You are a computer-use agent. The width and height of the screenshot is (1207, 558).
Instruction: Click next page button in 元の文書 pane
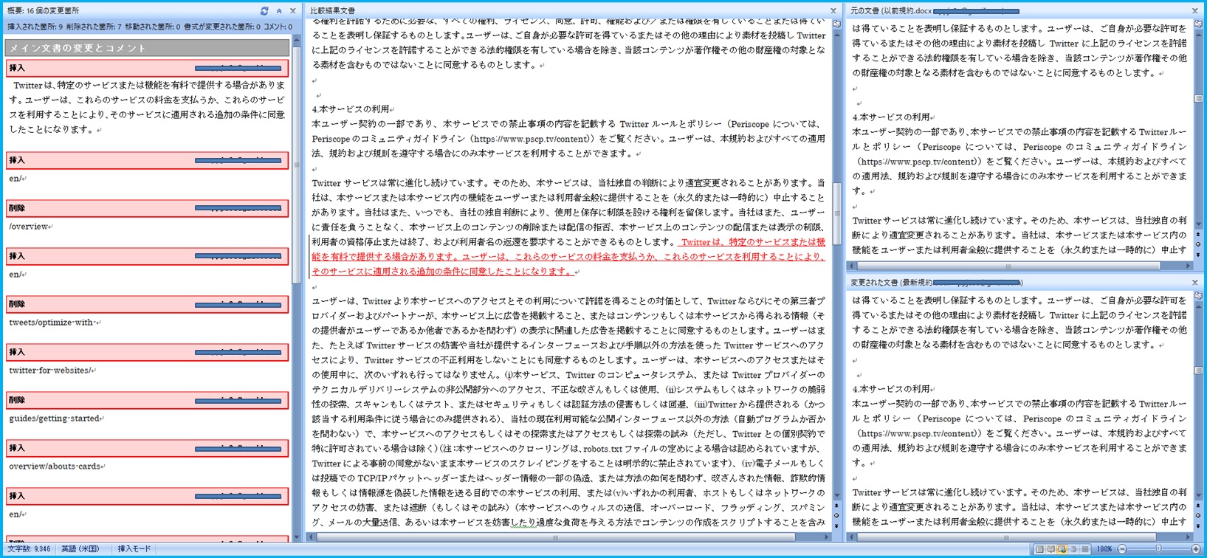(x=1198, y=254)
